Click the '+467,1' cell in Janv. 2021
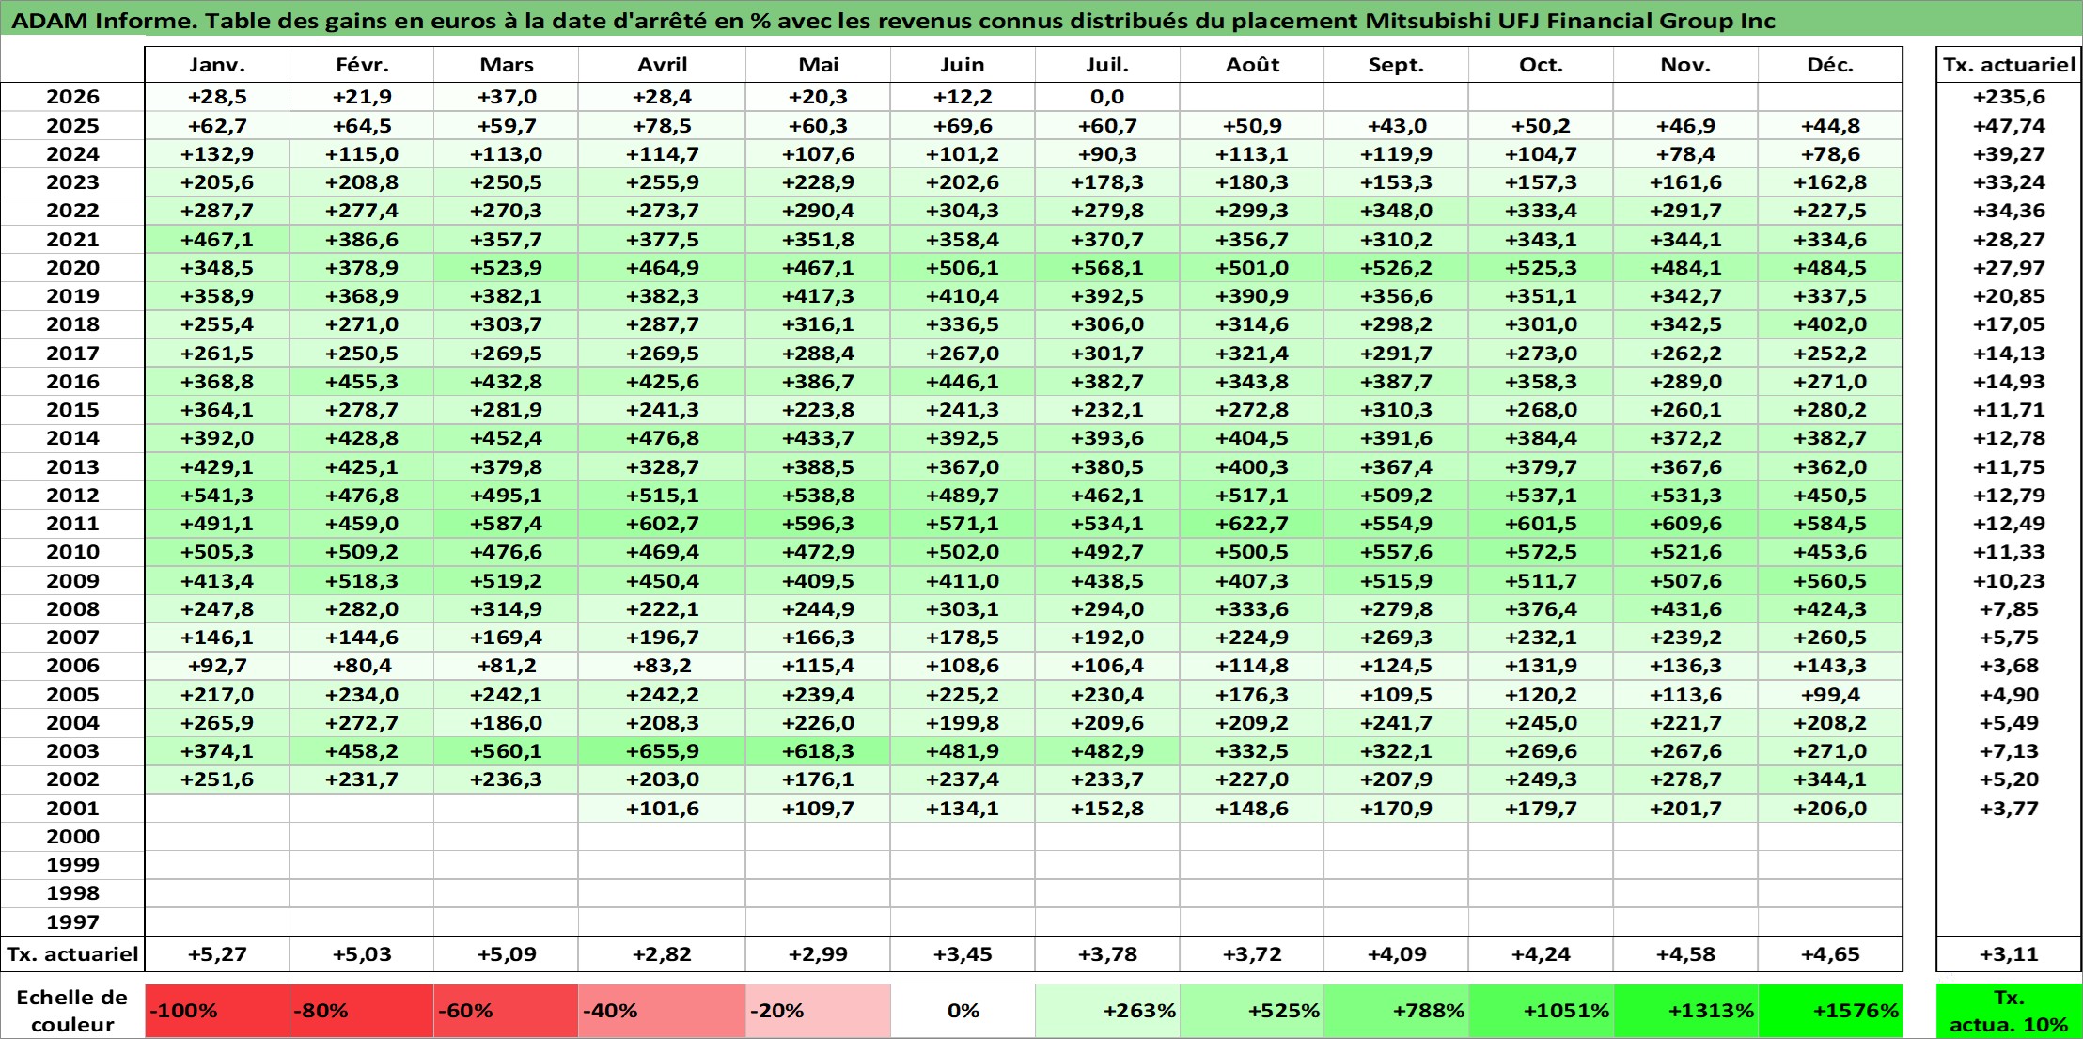This screenshot has width=2083, height=1039. tap(217, 240)
